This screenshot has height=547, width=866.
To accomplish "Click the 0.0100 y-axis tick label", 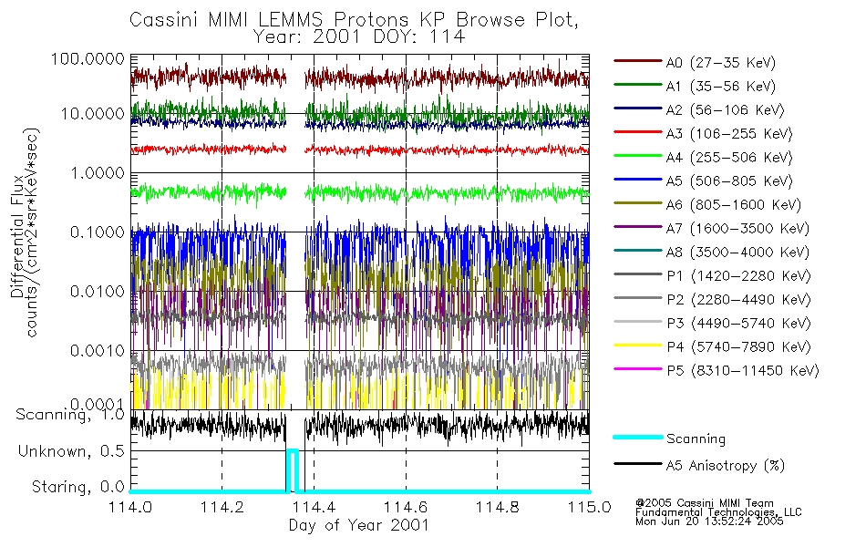I will [97, 292].
